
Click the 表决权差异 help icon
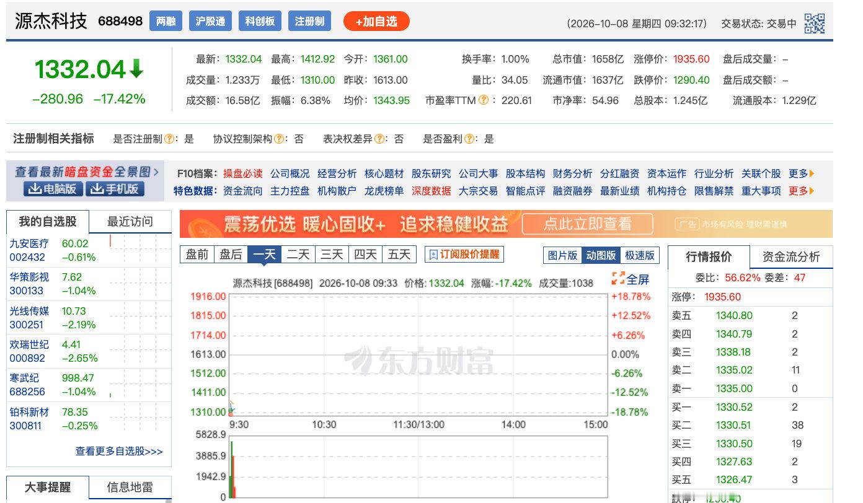pos(379,139)
